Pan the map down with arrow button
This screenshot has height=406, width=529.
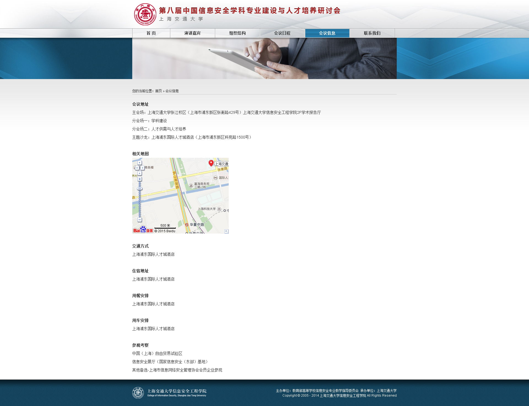(x=140, y=173)
